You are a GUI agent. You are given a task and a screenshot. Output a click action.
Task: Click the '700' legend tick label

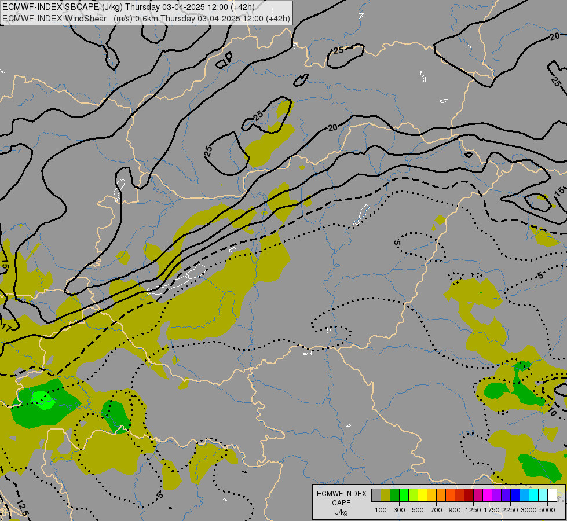[x=437, y=510]
